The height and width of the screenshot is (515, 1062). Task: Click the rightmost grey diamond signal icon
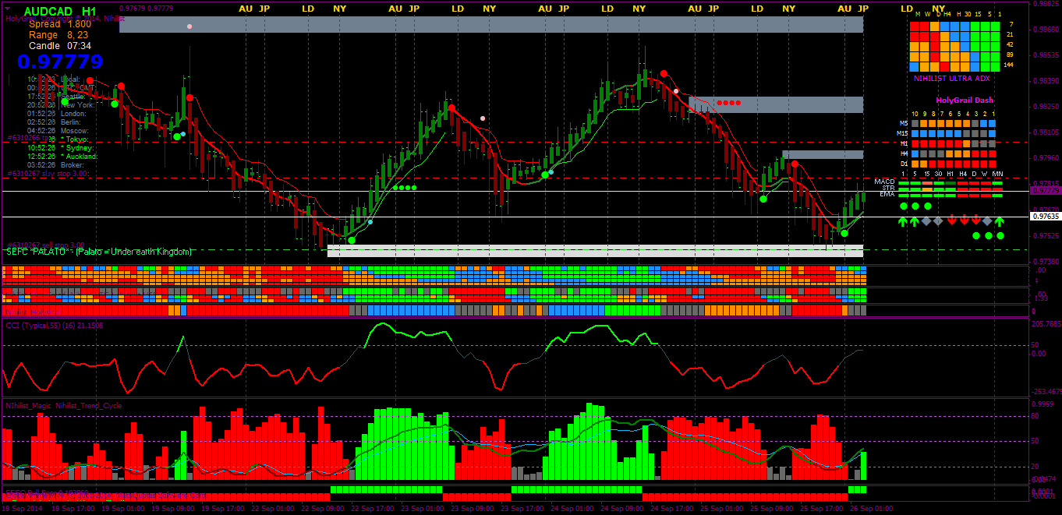pos(987,221)
